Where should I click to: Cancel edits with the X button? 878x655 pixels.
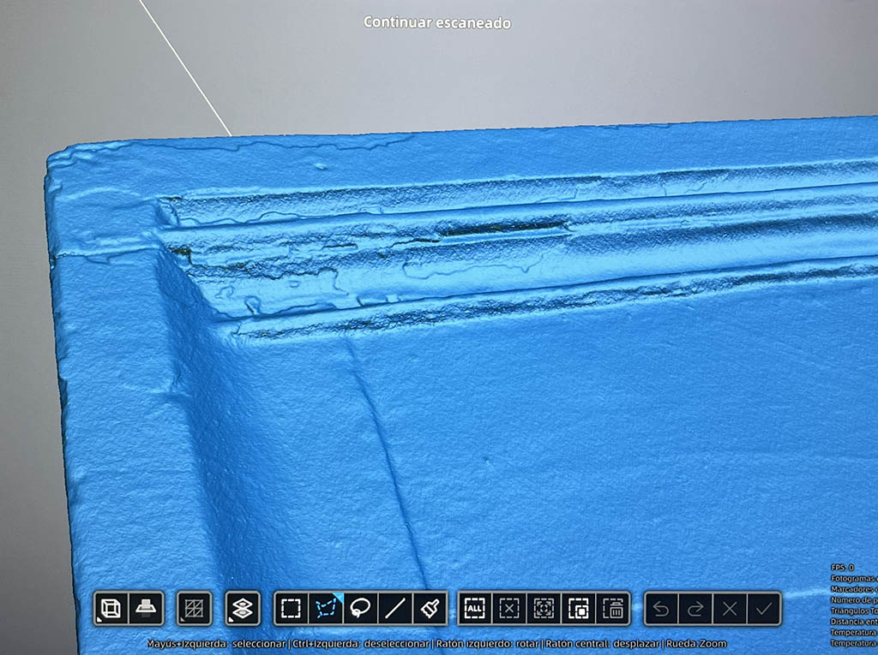[731, 608]
